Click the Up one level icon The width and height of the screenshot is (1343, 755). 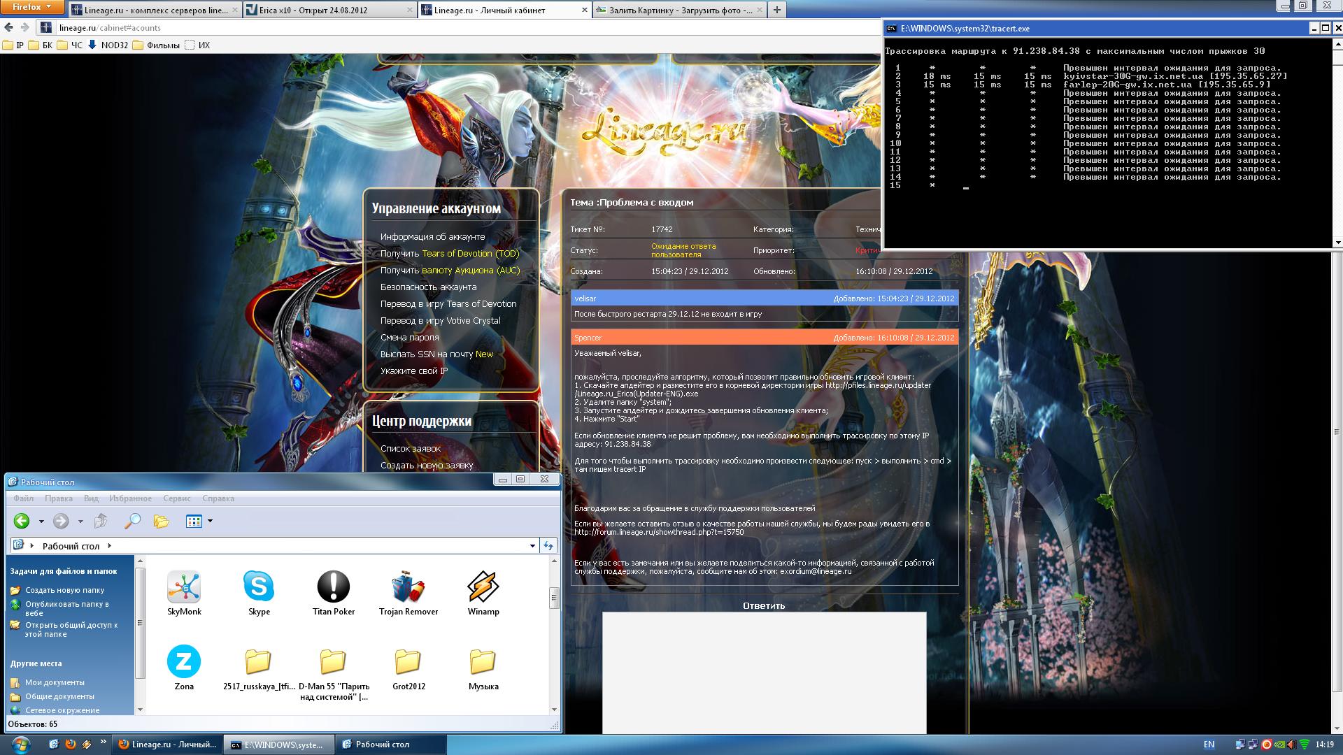101,521
